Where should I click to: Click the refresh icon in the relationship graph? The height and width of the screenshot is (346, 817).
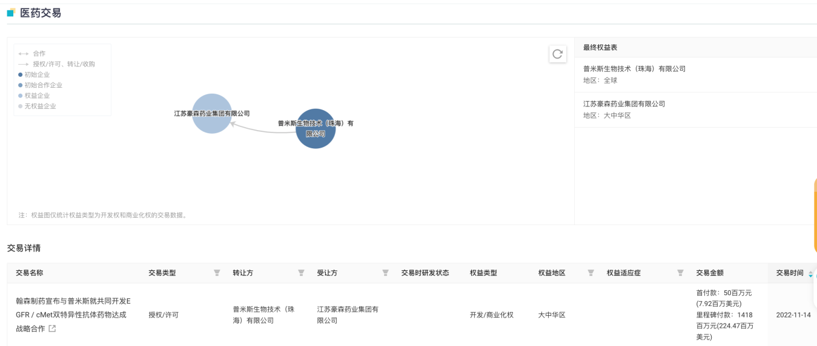tap(557, 54)
